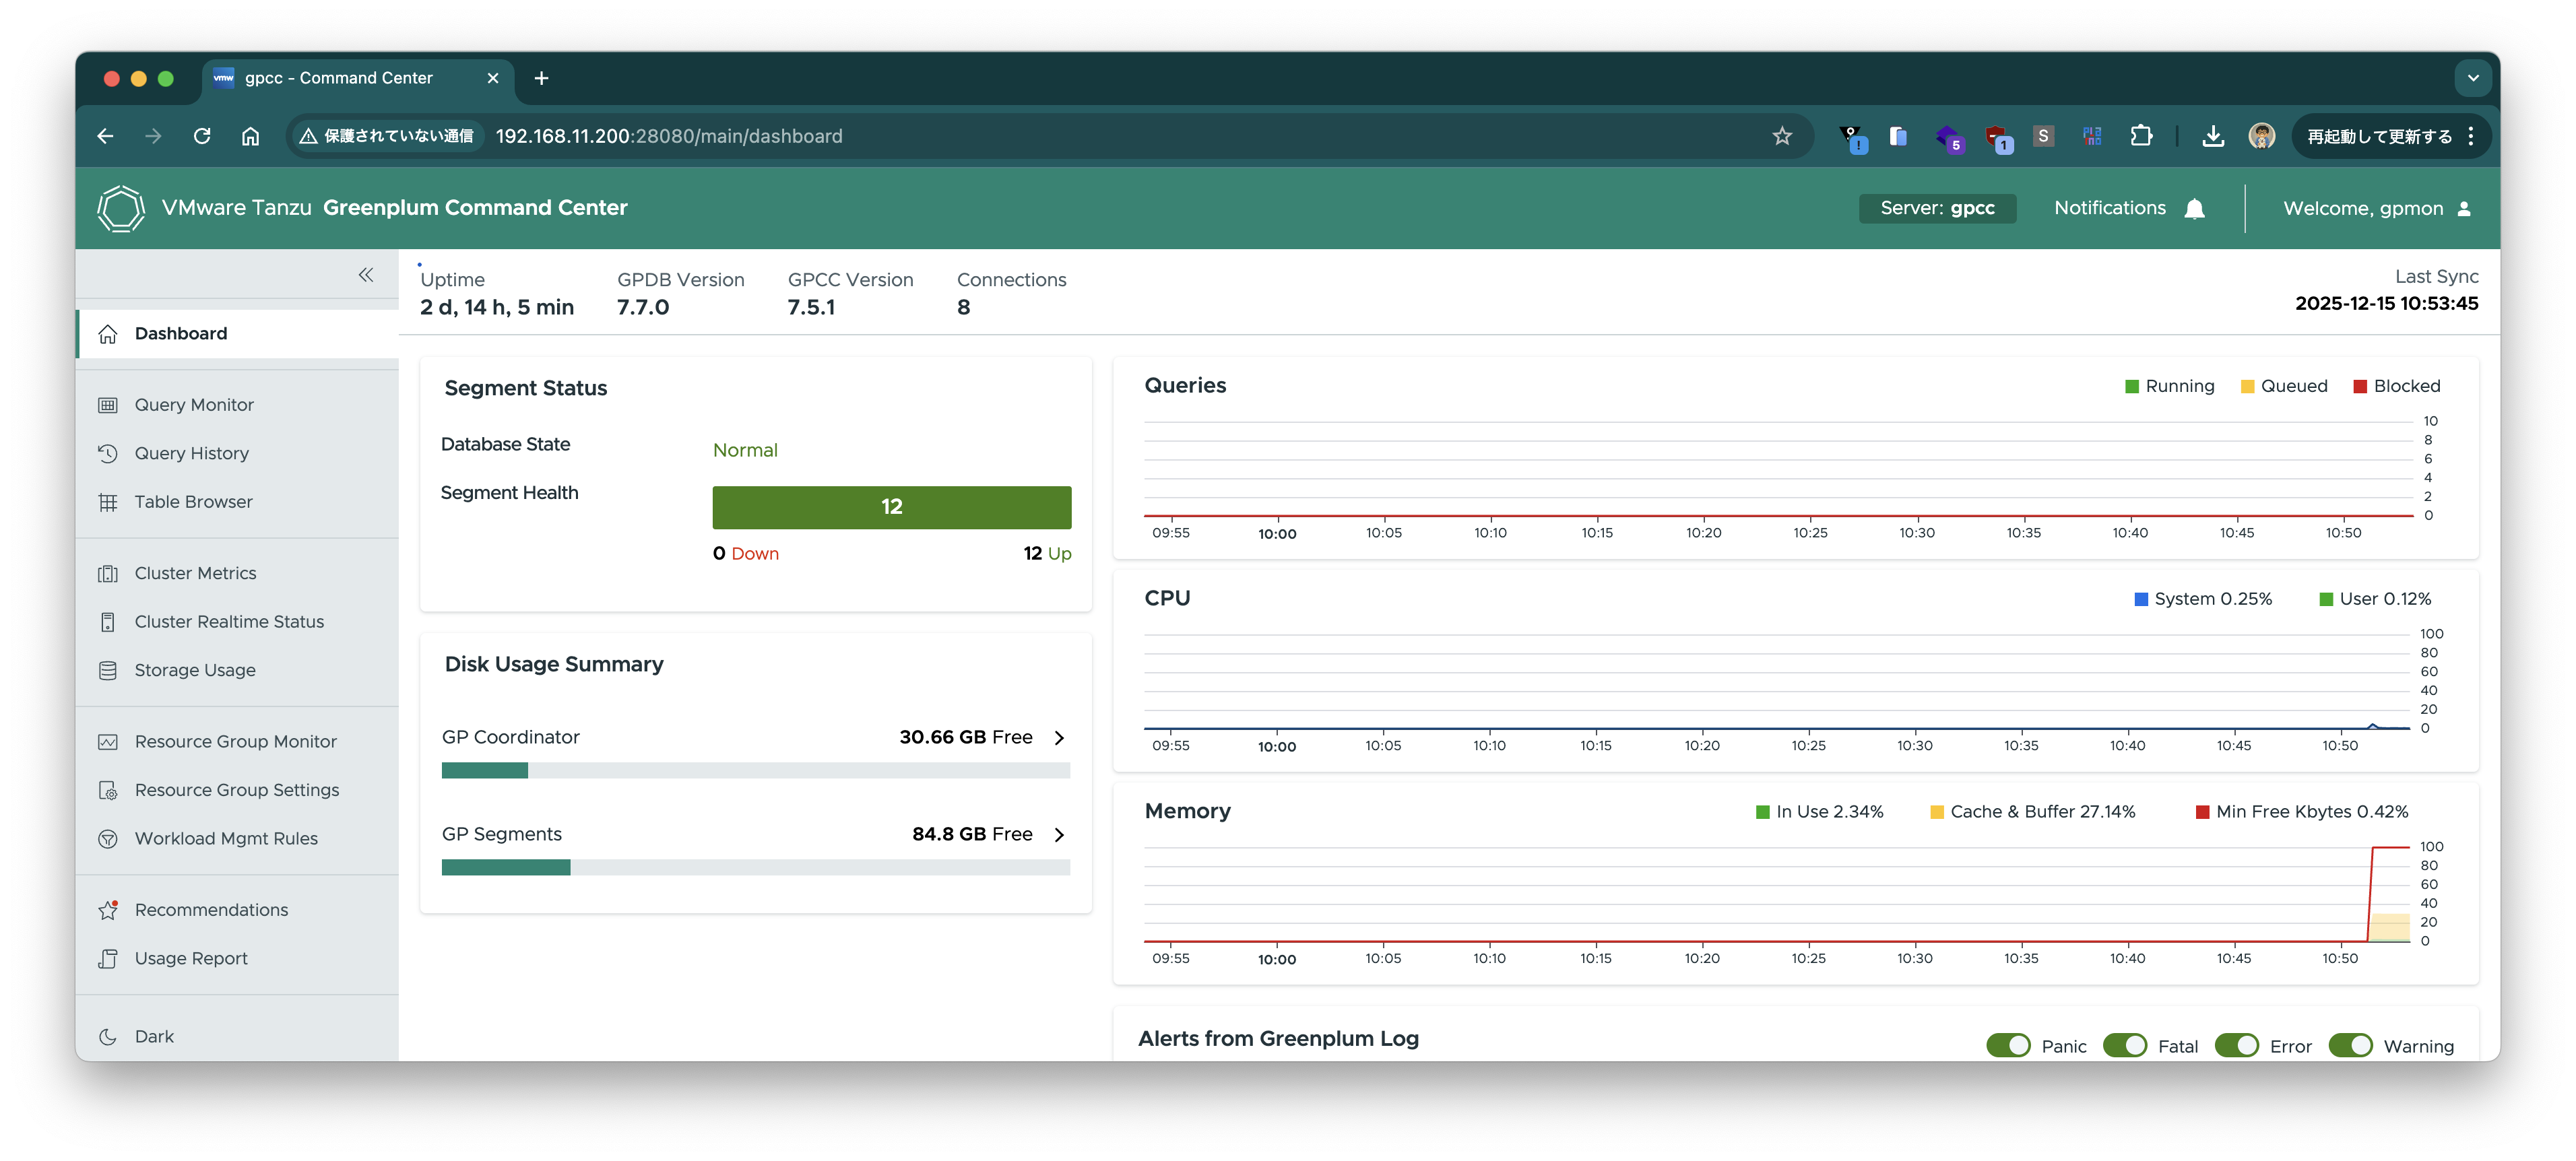Go back to previous browser page
Image resolution: width=2576 pixels, height=1161 pixels.
(105, 136)
